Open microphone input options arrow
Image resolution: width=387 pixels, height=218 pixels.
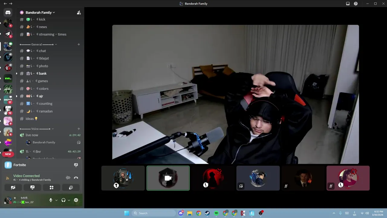56,200
